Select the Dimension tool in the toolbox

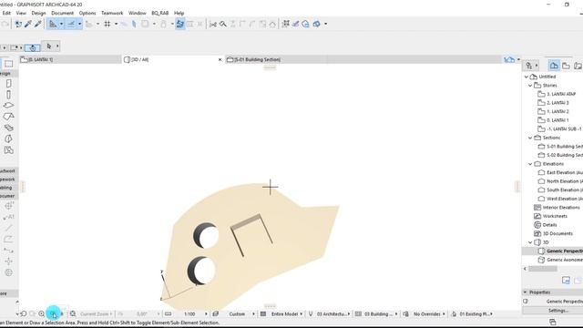(x=8, y=206)
